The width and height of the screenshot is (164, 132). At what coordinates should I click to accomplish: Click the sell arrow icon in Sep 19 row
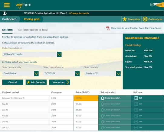[x=136, y=104]
